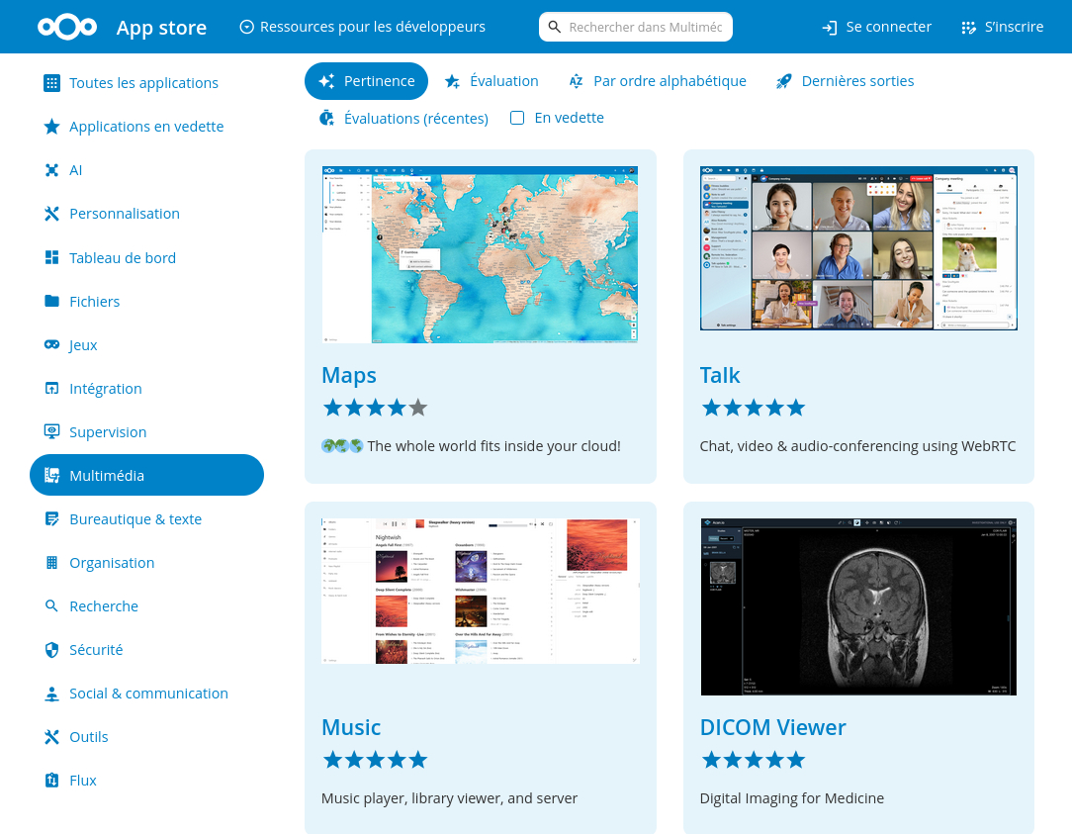Open Ressources pour les développeurs menu

(x=362, y=27)
